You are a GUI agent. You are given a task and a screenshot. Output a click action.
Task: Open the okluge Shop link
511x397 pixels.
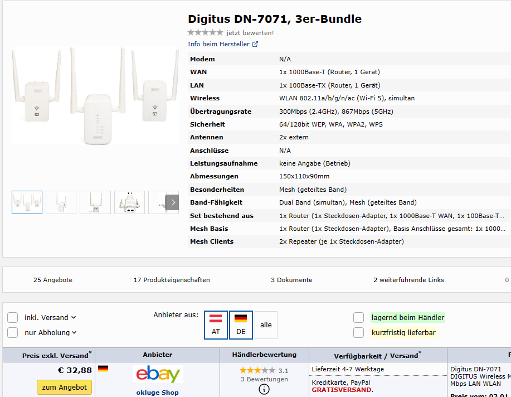pos(157,393)
